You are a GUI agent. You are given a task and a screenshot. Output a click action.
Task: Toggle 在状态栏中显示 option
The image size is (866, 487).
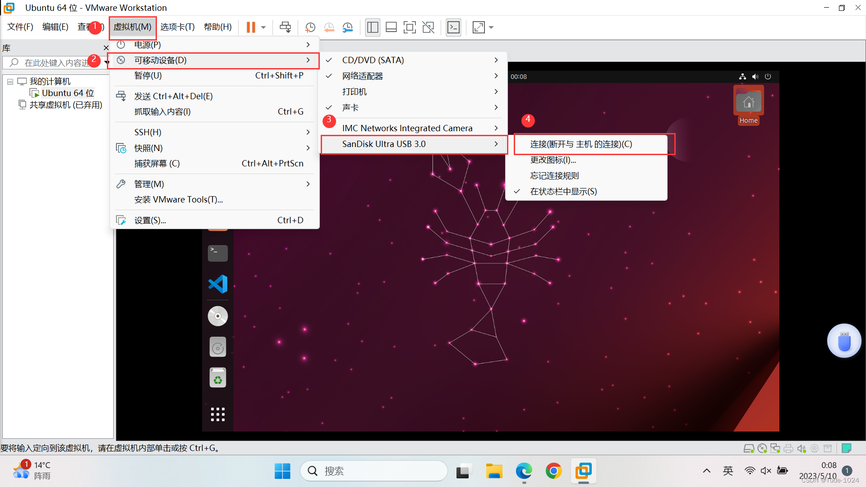(x=563, y=191)
